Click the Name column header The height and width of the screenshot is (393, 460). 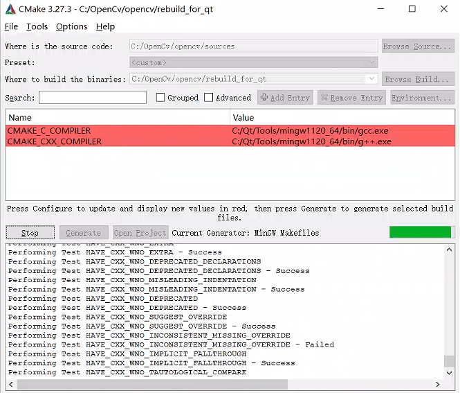[118, 118]
